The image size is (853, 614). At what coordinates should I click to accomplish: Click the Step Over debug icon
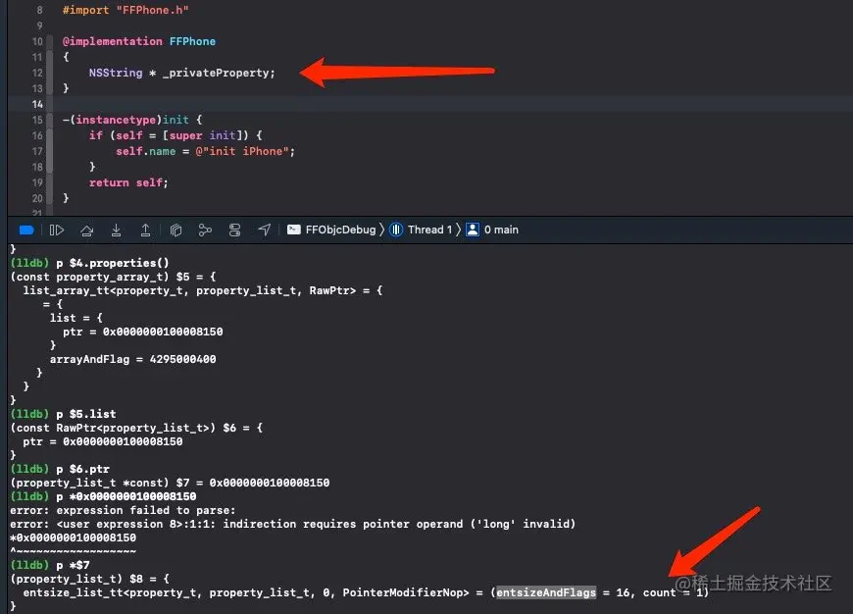point(86,230)
